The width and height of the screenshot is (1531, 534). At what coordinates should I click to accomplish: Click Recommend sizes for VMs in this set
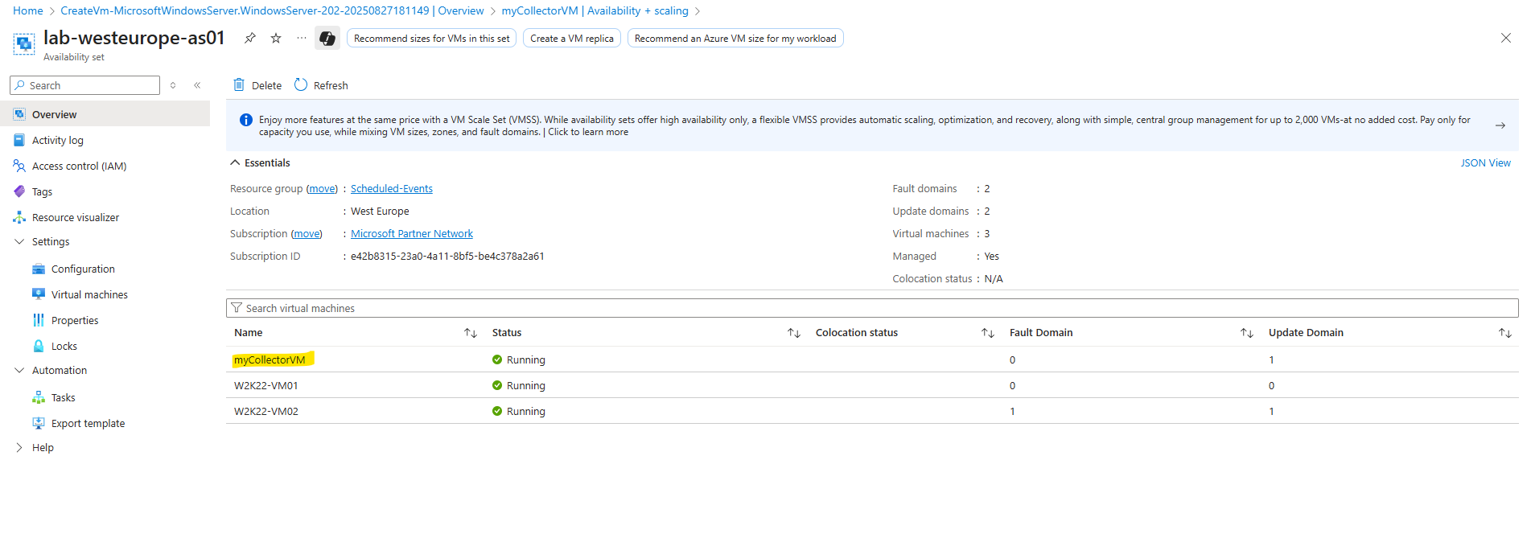click(432, 38)
